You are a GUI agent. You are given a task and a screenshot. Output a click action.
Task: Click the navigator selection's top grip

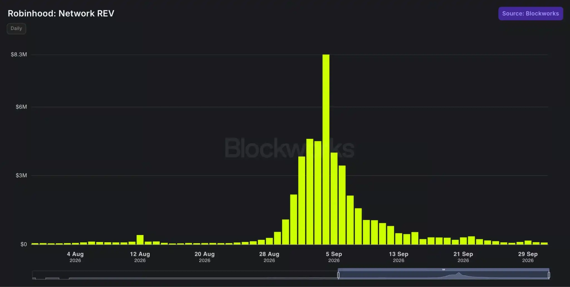[443, 269]
